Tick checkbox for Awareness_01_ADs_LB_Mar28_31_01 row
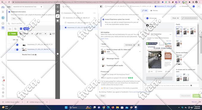The width and height of the screenshot is (202, 110). (x=9, y=45)
